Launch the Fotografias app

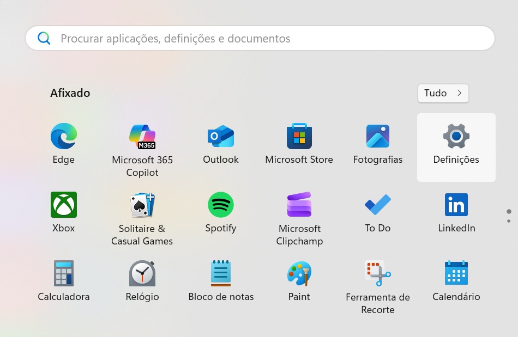378,137
